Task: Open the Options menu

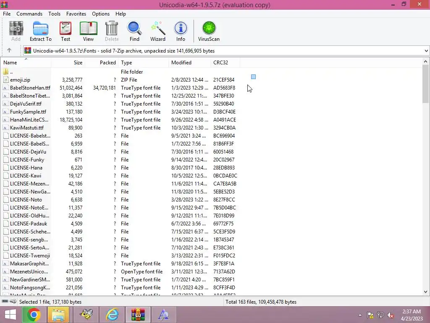Action: coord(101,14)
